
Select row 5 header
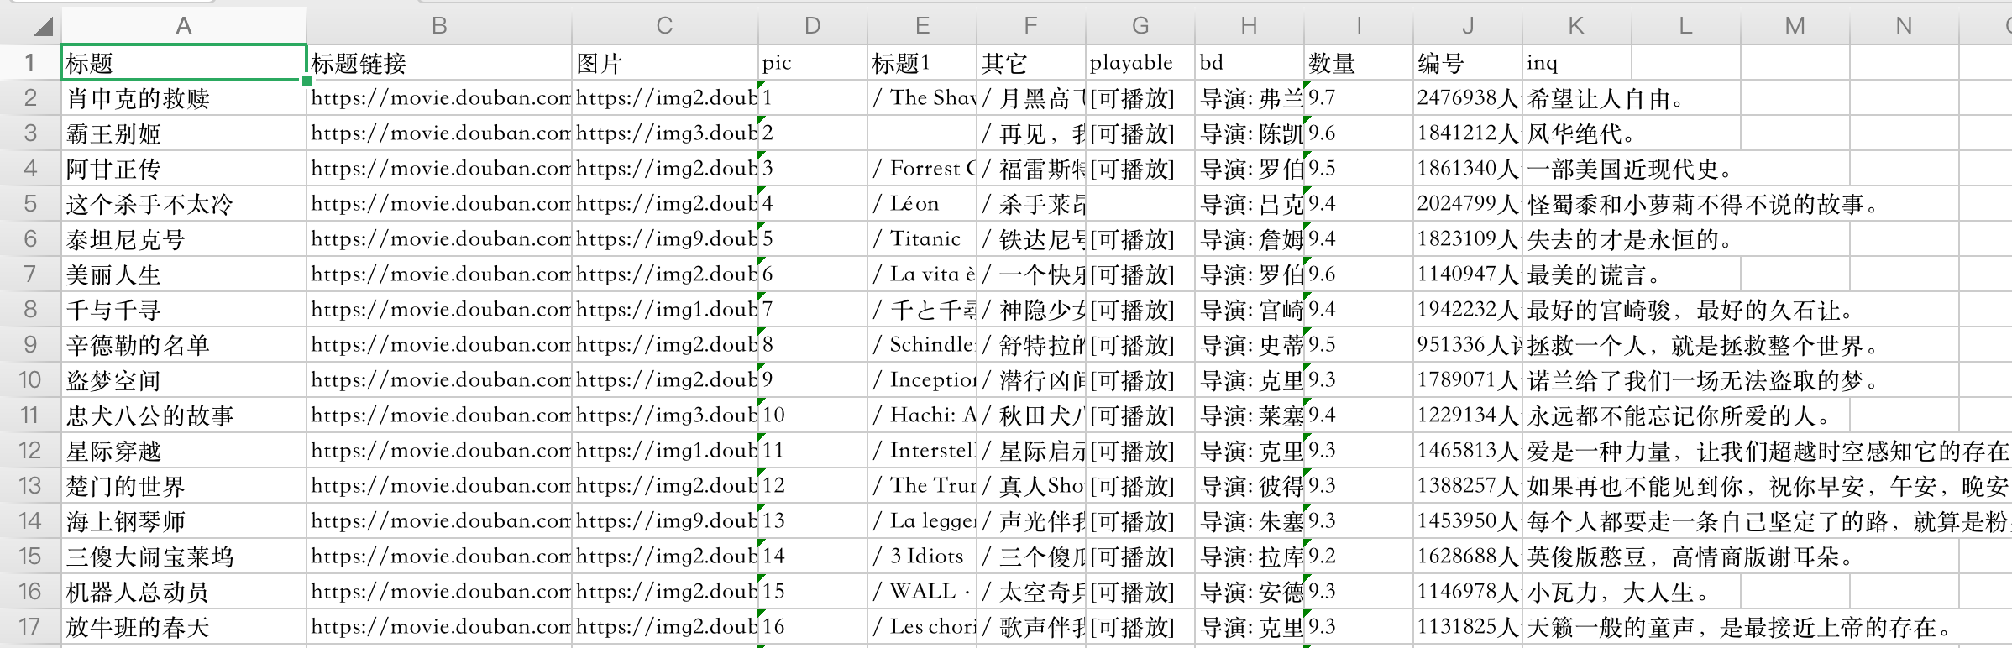tap(30, 204)
